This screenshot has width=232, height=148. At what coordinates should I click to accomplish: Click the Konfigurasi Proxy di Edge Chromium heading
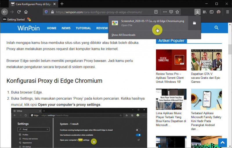[54, 81]
